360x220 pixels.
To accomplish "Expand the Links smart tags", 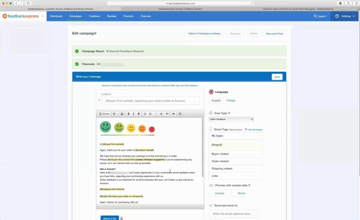I will (x=236, y=176).
